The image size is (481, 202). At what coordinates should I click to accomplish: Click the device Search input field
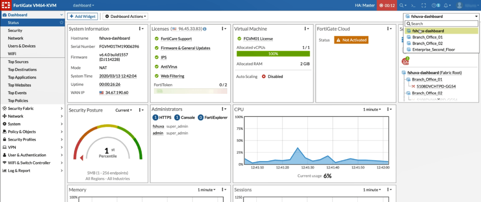click(x=441, y=24)
